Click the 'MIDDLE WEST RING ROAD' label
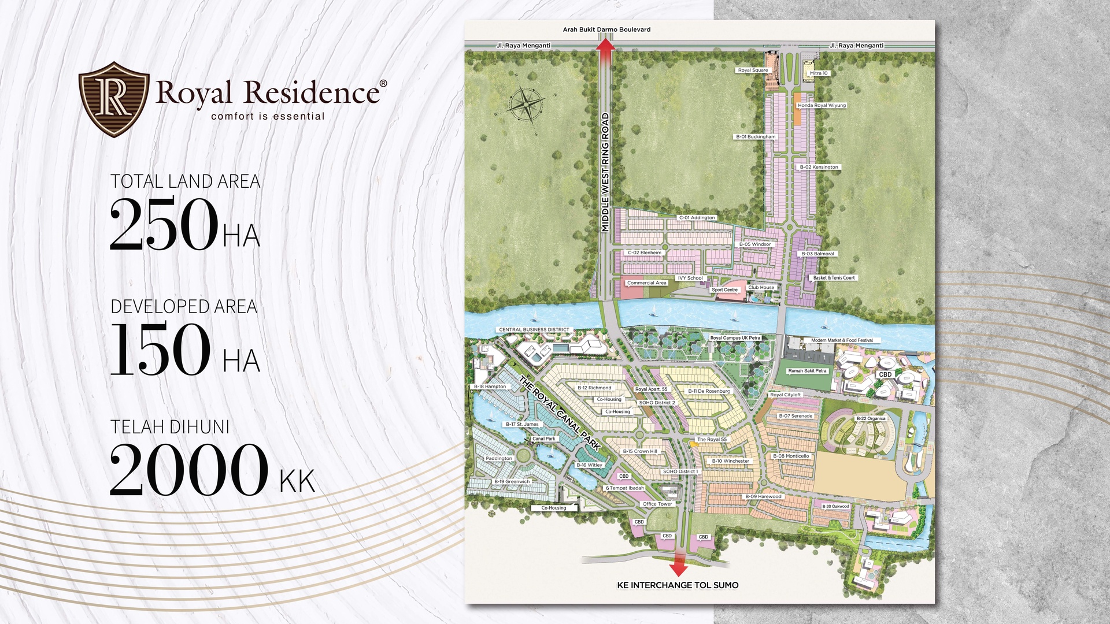Viewport: 1110px width, 624px height. (605, 172)
